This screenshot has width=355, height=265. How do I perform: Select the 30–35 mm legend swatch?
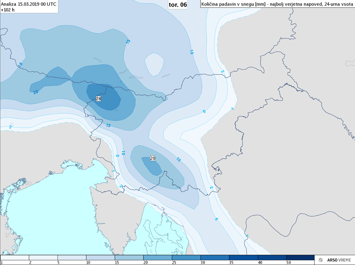tap(214, 258)
